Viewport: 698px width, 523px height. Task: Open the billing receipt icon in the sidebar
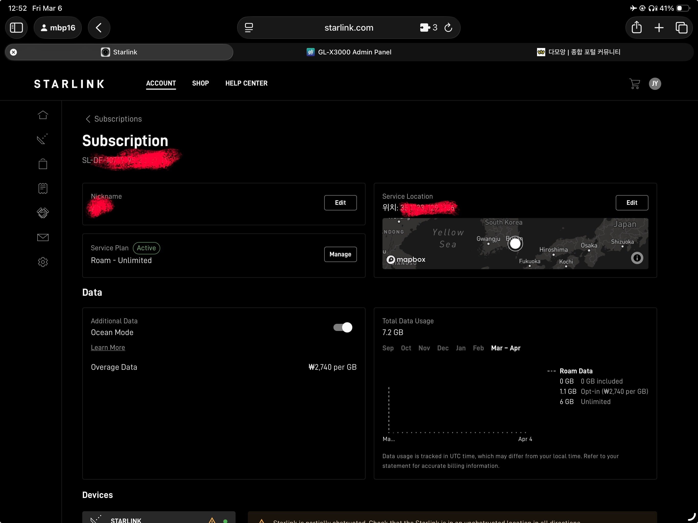(x=43, y=188)
